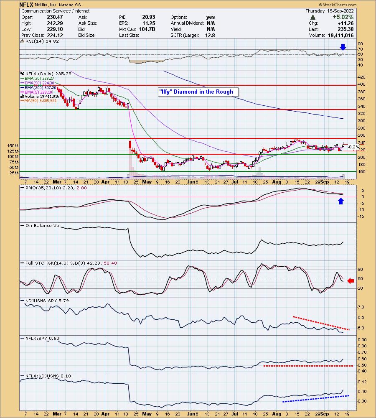Click the 160 price axis label

coord(362,172)
